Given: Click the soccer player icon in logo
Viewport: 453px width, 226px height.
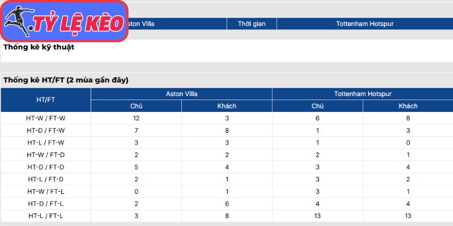Looking at the screenshot, I should 19,21.
